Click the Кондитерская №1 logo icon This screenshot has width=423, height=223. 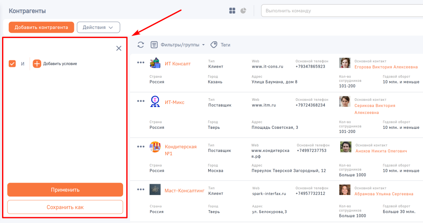[x=155, y=147]
